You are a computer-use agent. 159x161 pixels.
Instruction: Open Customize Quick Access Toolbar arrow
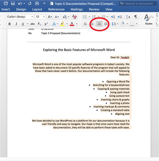point(44,3)
